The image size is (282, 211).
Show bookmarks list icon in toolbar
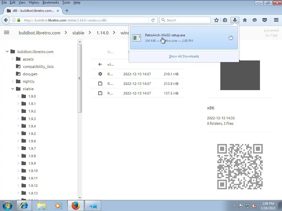225,20
